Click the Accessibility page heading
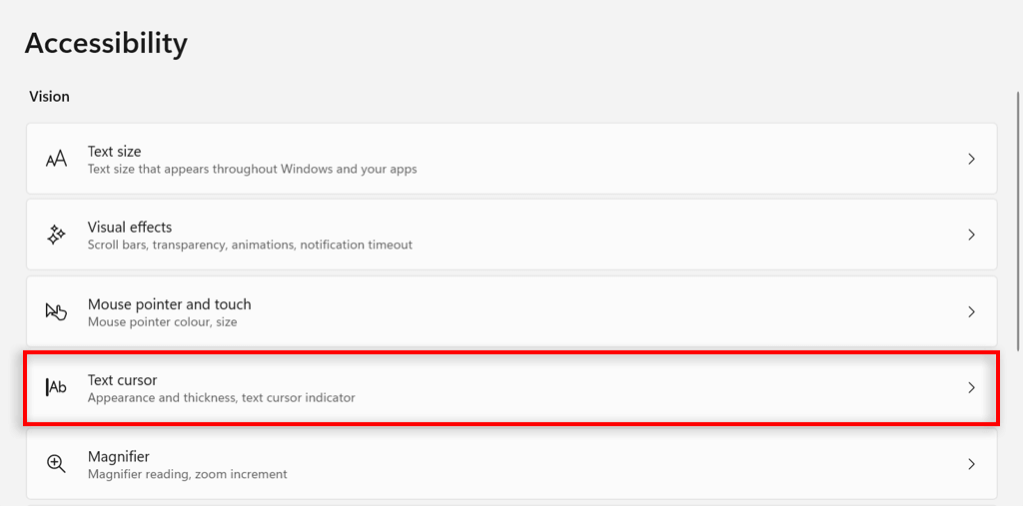 point(106,43)
